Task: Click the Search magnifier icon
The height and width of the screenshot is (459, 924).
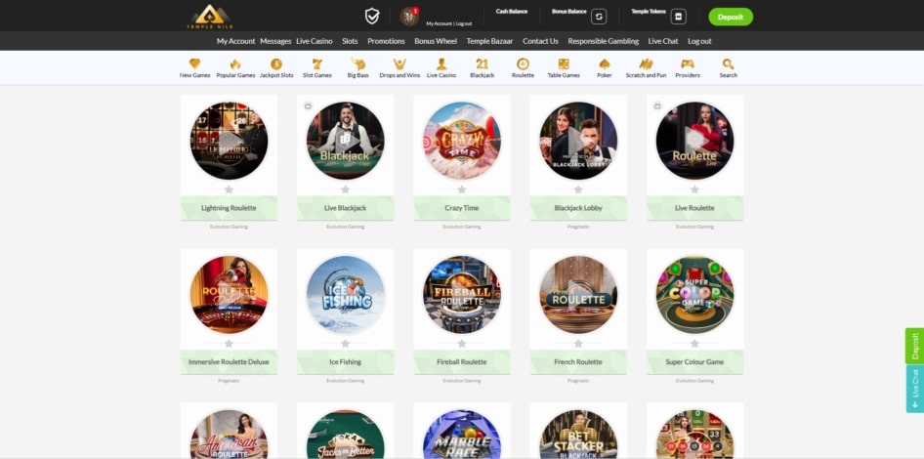Action: tap(728, 64)
